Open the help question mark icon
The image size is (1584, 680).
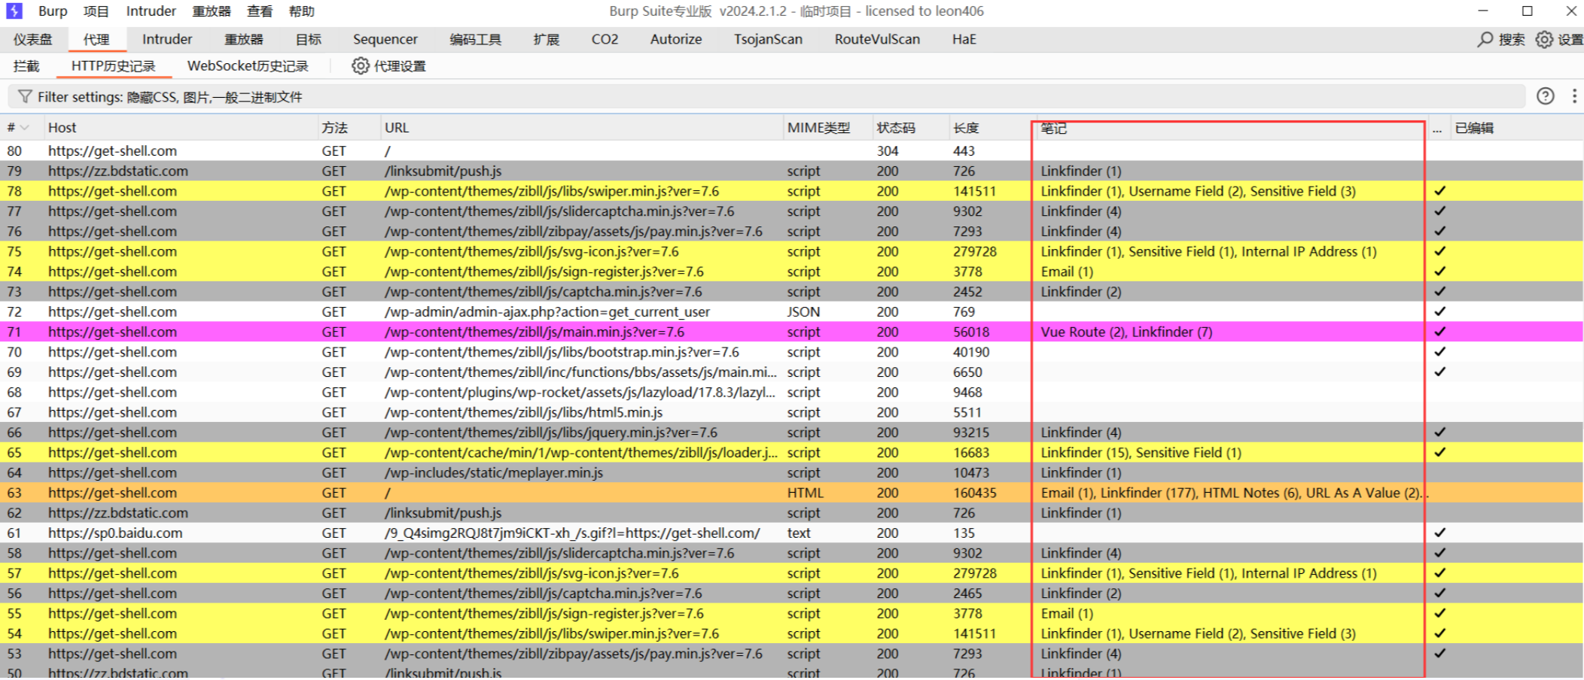[1545, 96]
